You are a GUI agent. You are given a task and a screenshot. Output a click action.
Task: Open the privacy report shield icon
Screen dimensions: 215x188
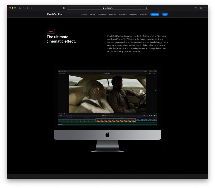64,8
